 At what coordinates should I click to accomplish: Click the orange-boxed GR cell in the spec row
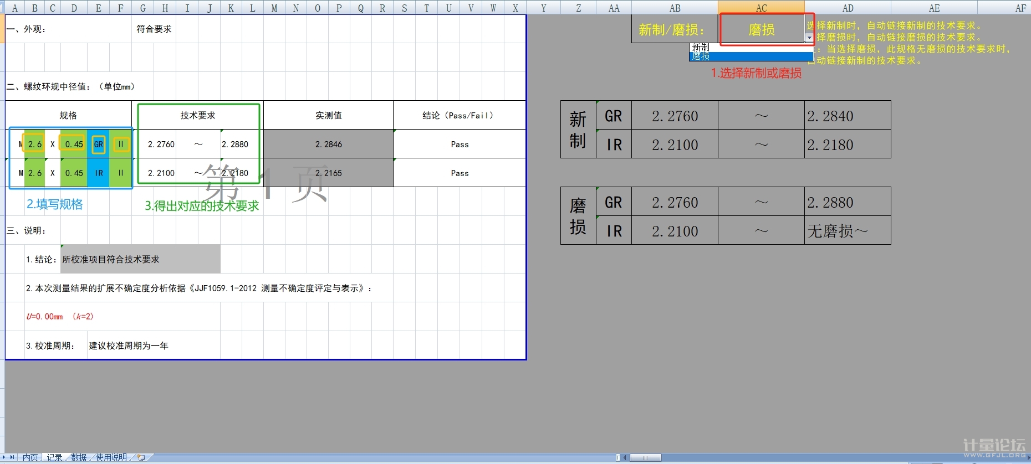point(99,145)
